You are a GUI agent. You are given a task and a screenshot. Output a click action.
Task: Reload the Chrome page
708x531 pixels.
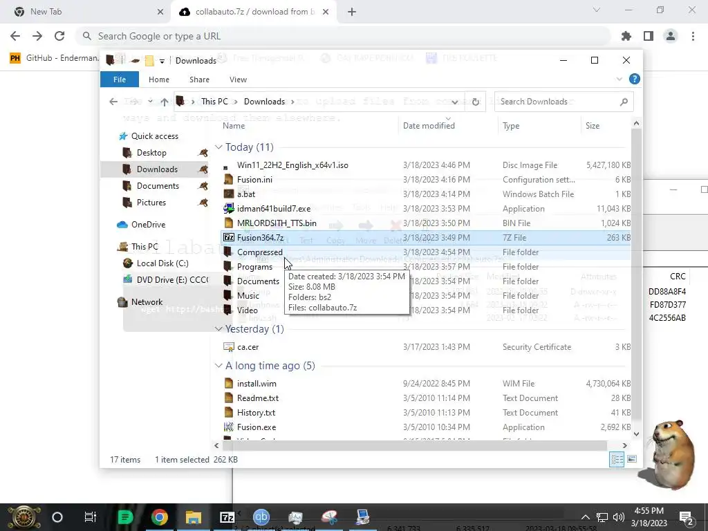[x=59, y=36]
